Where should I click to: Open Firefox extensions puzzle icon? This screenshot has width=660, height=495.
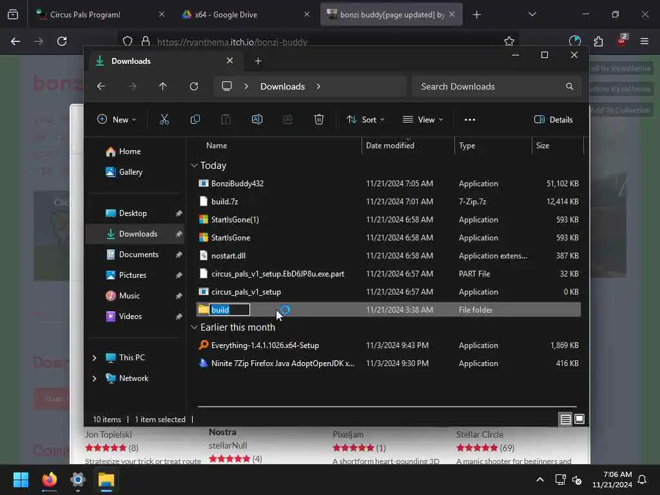click(x=598, y=41)
